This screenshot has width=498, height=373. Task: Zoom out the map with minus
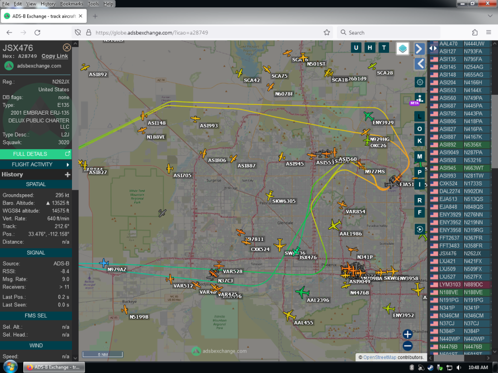(408, 346)
